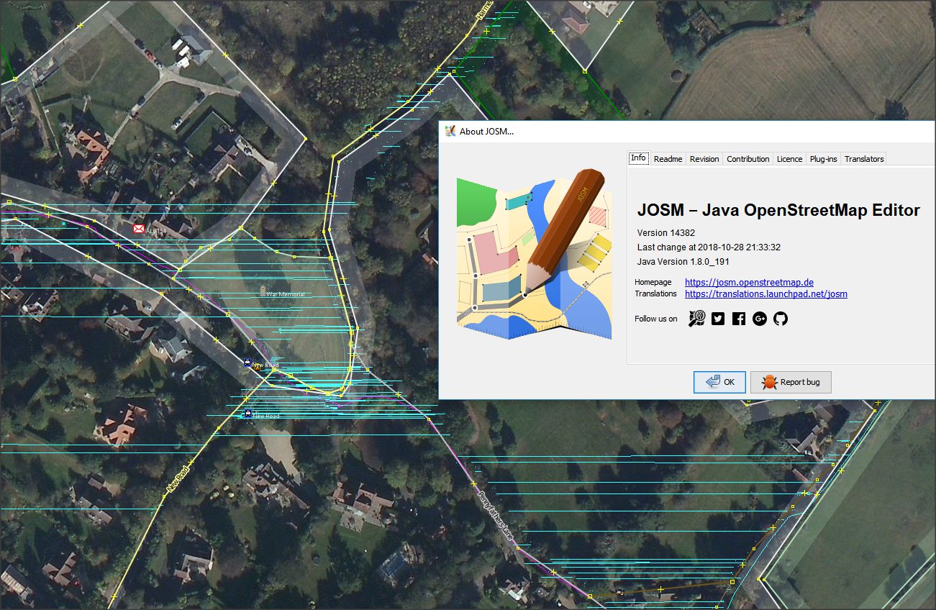Show the Translators tab
The width and height of the screenshot is (936, 610).
pos(863,159)
